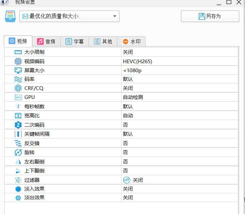Click the atom icon beside CRF/CQ
This screenshot has width=245, height=214.
18,88
